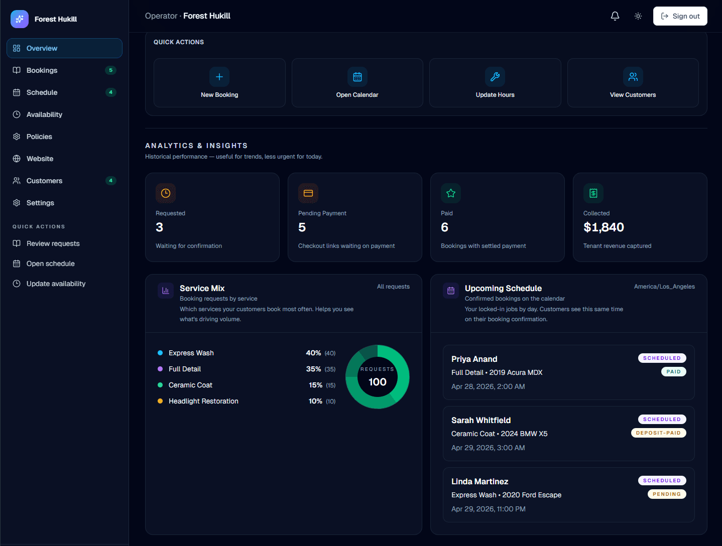Click the Open Calendar icon
This screenshot has width=722, height=546.
(357, 77)
